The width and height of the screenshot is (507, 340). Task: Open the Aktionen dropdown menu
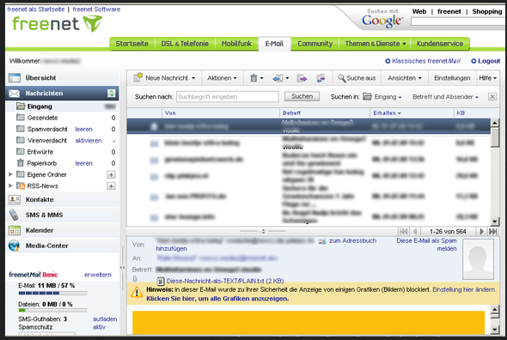tap(222, 78)
